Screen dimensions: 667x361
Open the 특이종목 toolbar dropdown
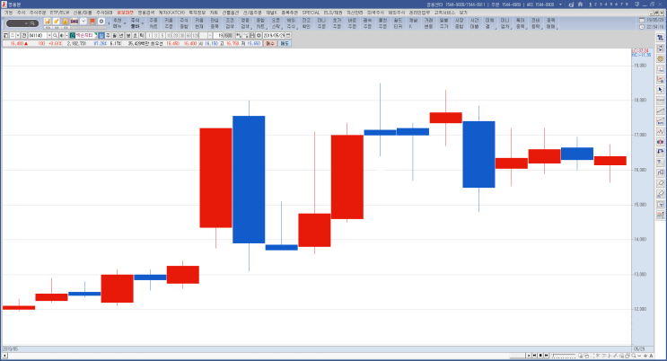[521, 23]
